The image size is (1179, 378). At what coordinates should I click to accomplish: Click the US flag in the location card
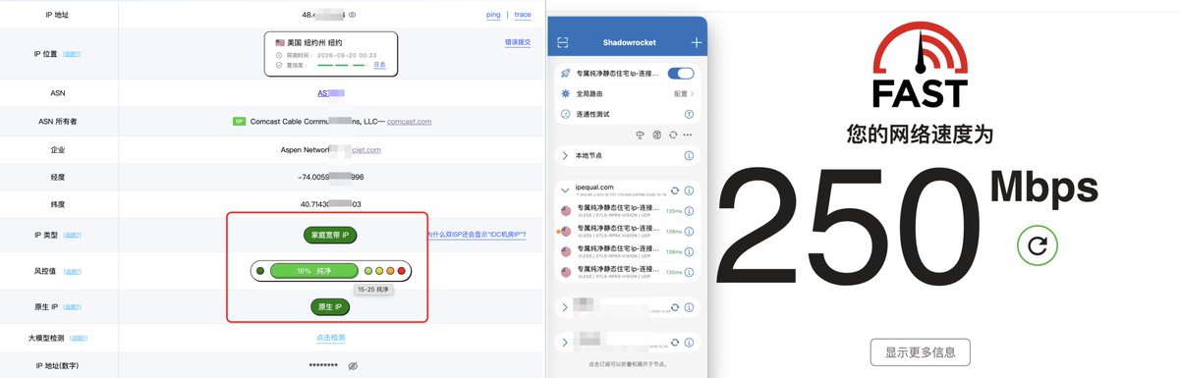click(x=280, y=43)
